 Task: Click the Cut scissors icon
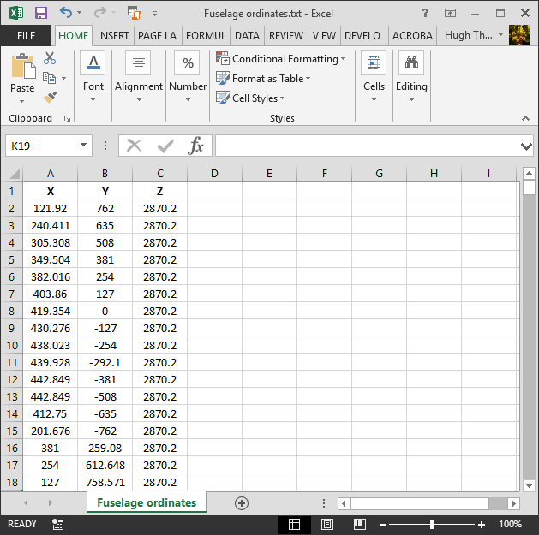(50, 58)
